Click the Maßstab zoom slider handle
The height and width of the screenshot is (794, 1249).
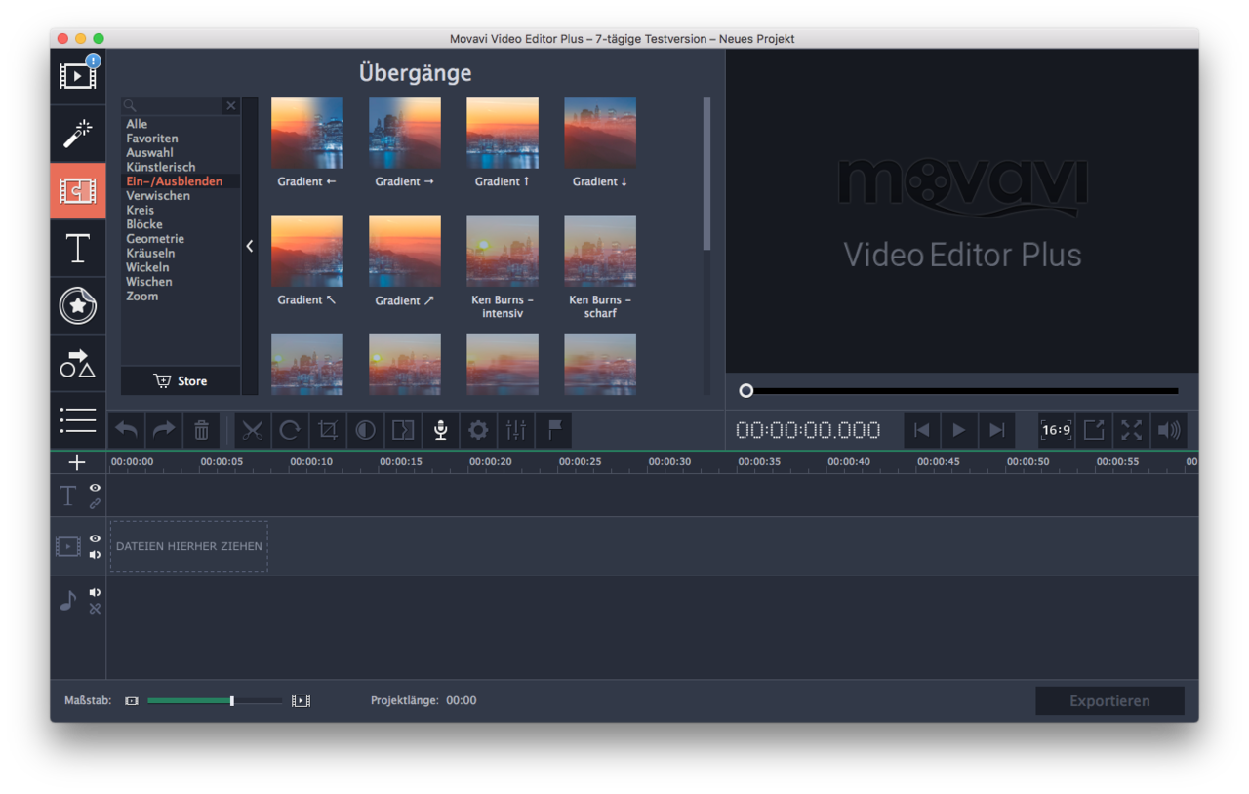(231, 701)
